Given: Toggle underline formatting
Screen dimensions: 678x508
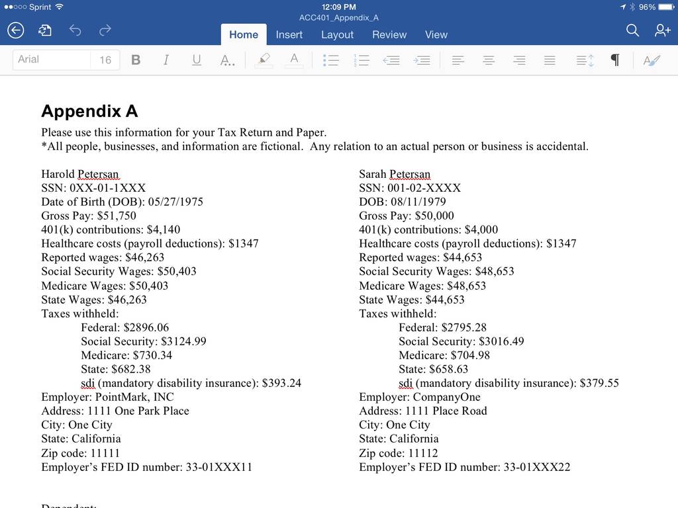Looking at the screenshot, I should 196,60.
